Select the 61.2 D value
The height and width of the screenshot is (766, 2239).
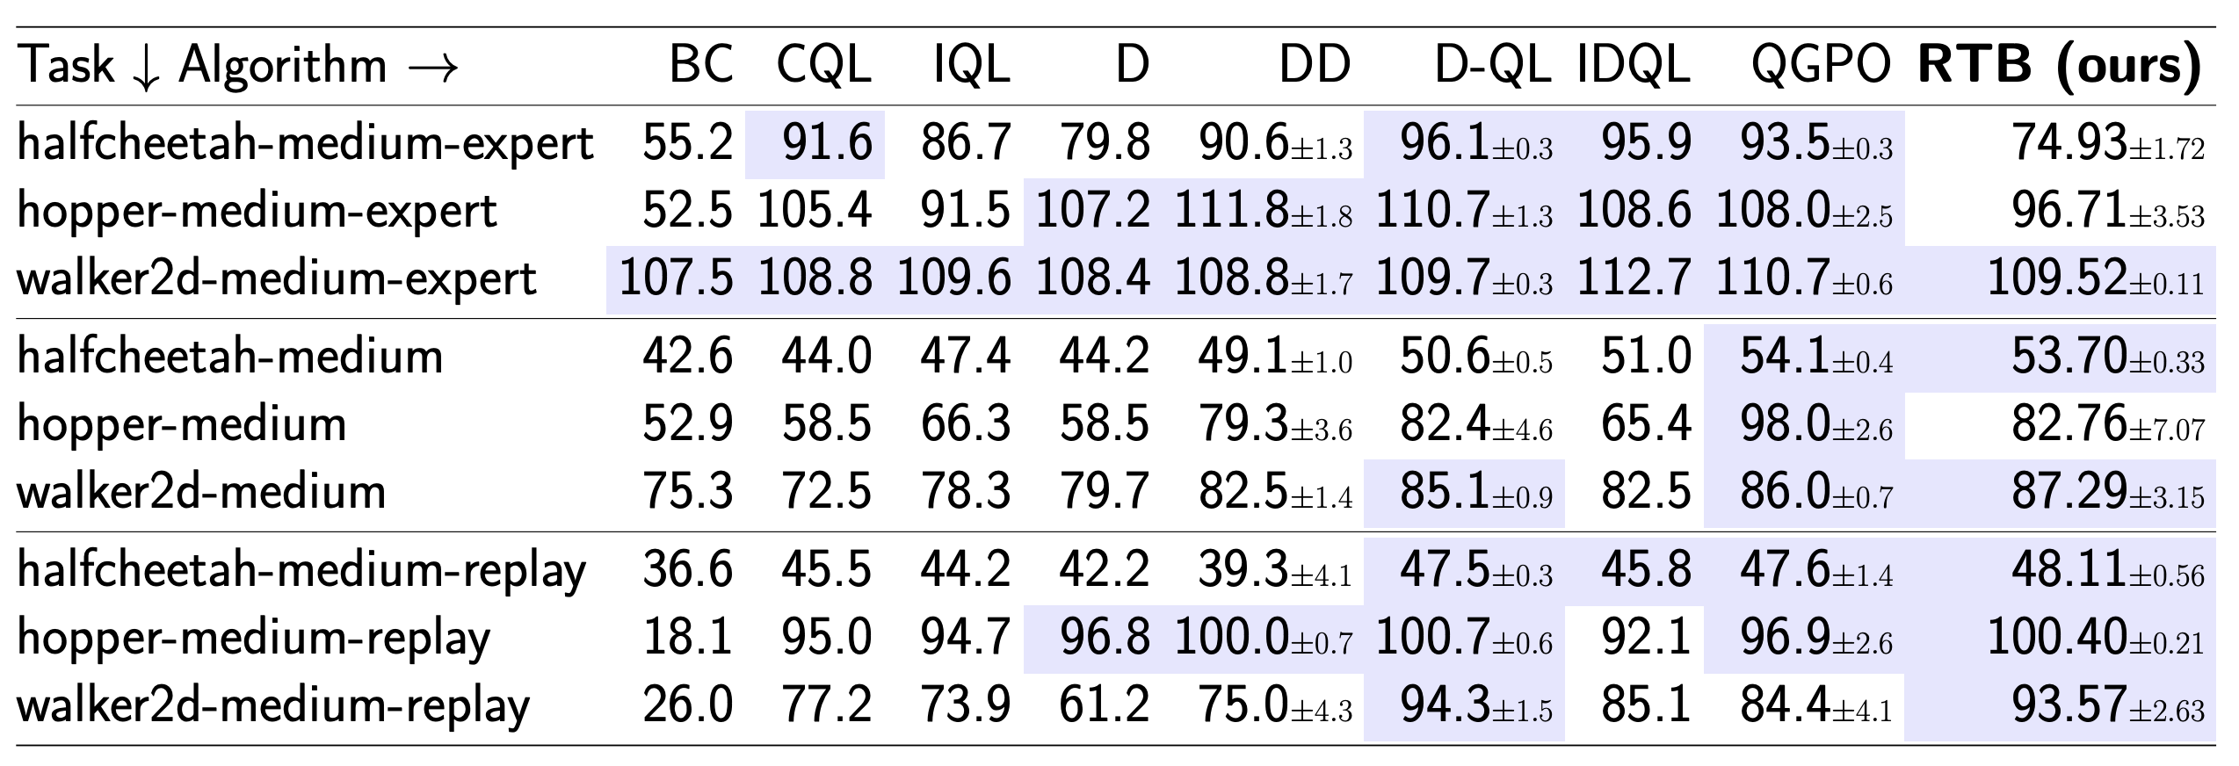(x=1105, y=705)
